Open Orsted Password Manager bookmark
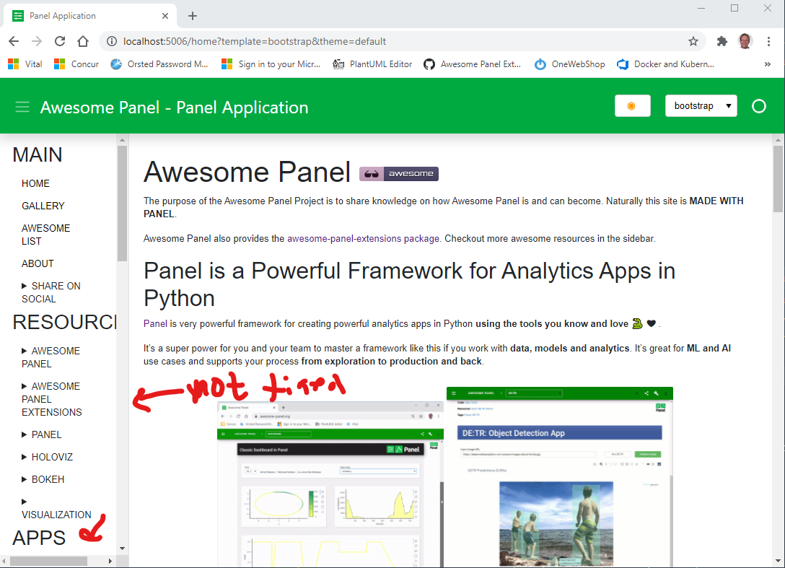Image resolution: width=785 pixels, height=568 pixels. click(159, 64)
